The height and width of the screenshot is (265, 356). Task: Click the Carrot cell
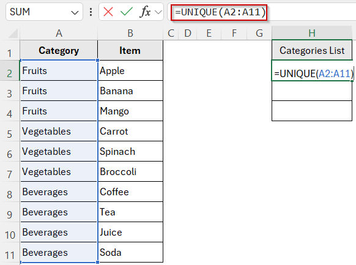point(130,131)
